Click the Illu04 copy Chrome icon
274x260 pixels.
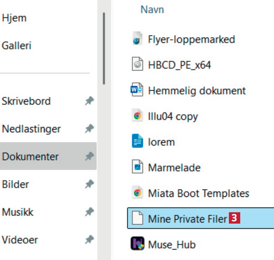(x=137, y=115)
